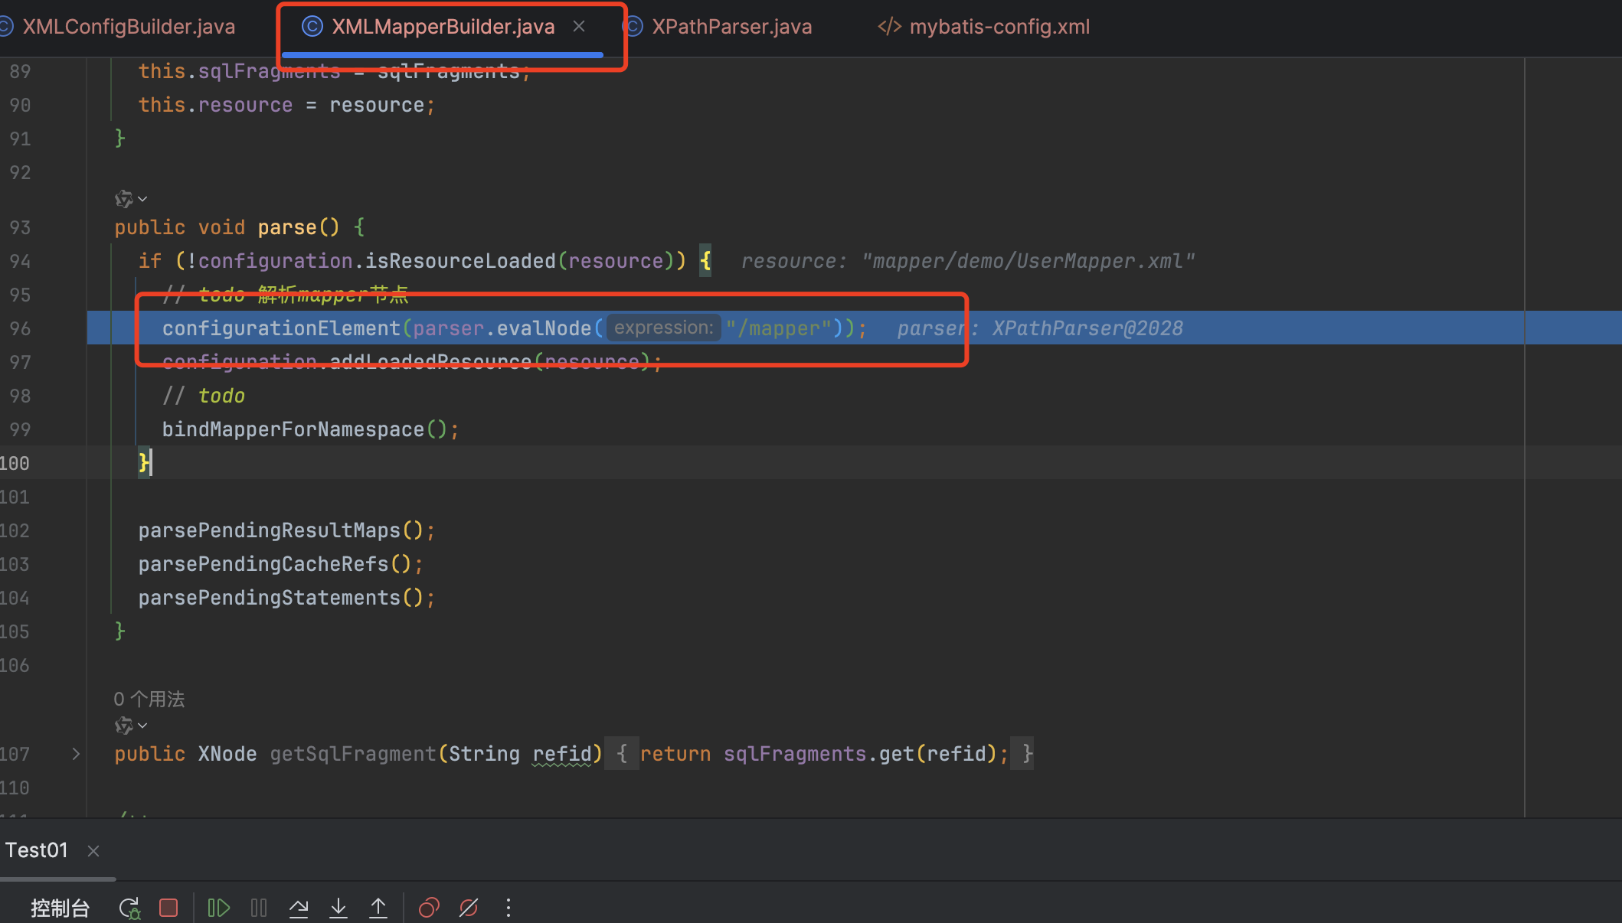Click the "/mapper" string literal
The height and width of the screenshot is (923, 1622).
(778, 328)
